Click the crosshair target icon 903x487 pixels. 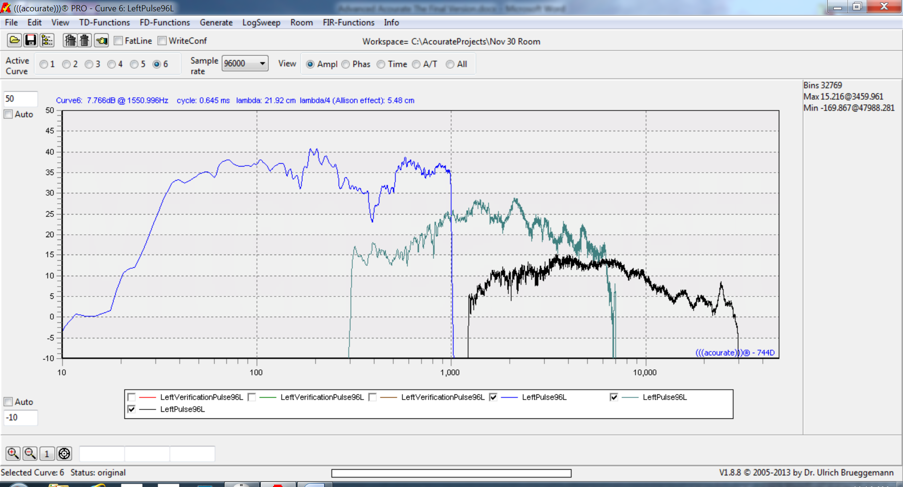(x=64, y=454)
